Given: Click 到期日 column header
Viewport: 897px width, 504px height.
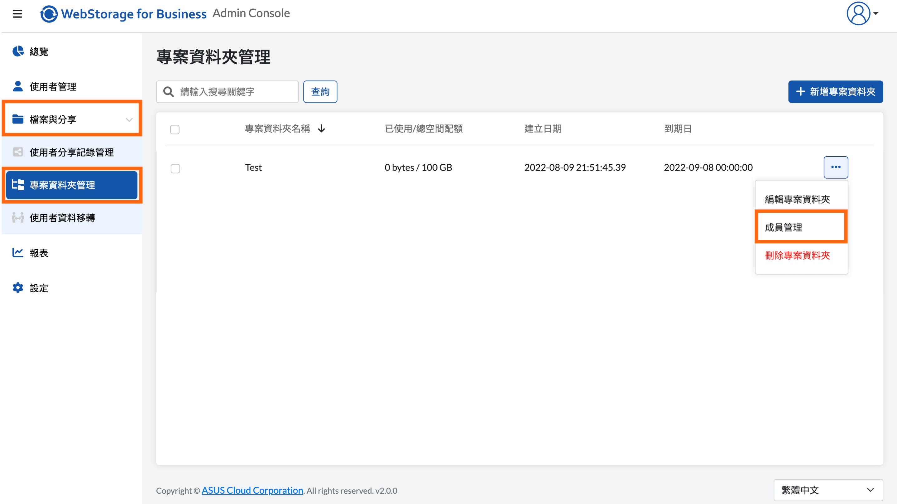Looking at the screenshot, I should [x=678, y=128].
